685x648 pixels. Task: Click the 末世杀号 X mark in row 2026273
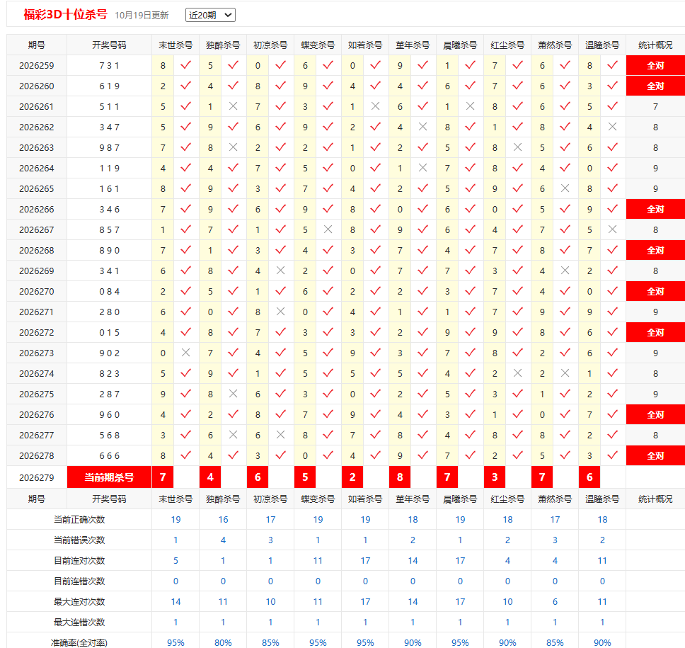pyautogui.click(x=185, y=353)
